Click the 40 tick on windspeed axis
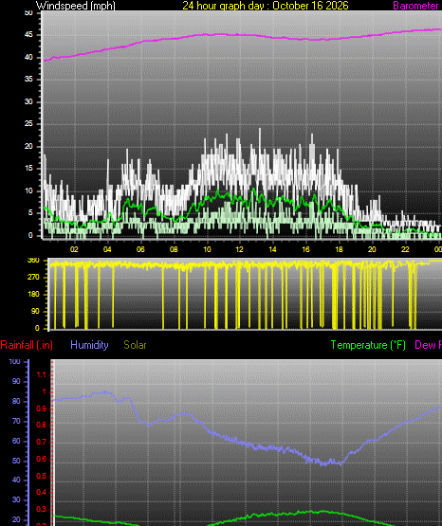The image size is (442, 526). tap(28, 58)
